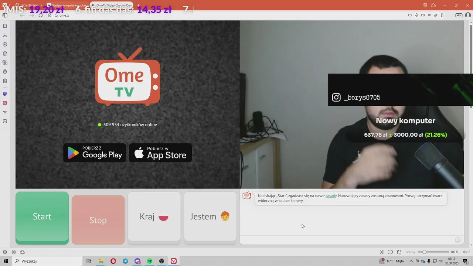
Task: Click the App Store download badge
Action: tap(160, 153)
